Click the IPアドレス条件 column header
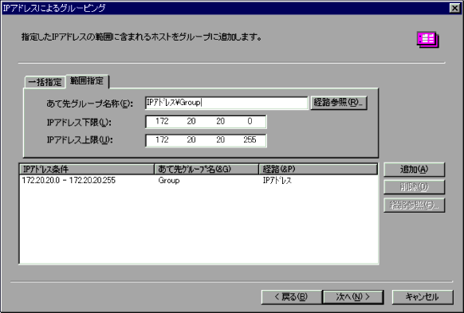 click(x=87, y=169)
